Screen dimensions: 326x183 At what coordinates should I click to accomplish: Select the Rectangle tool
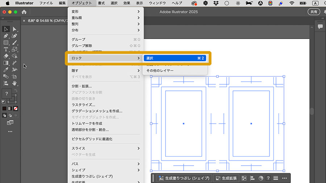[x=6, y=43]
